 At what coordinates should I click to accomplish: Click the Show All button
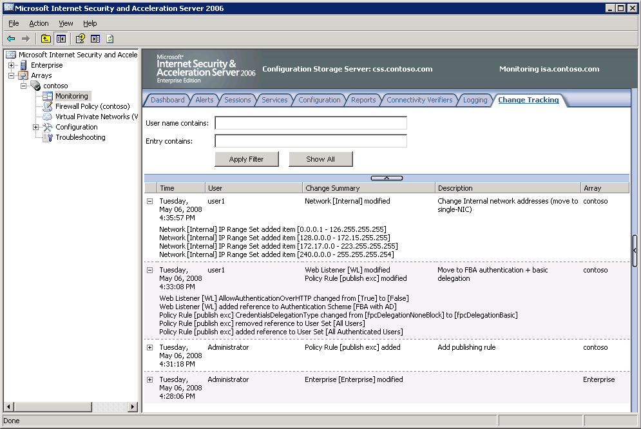click(x=320, y=159)
